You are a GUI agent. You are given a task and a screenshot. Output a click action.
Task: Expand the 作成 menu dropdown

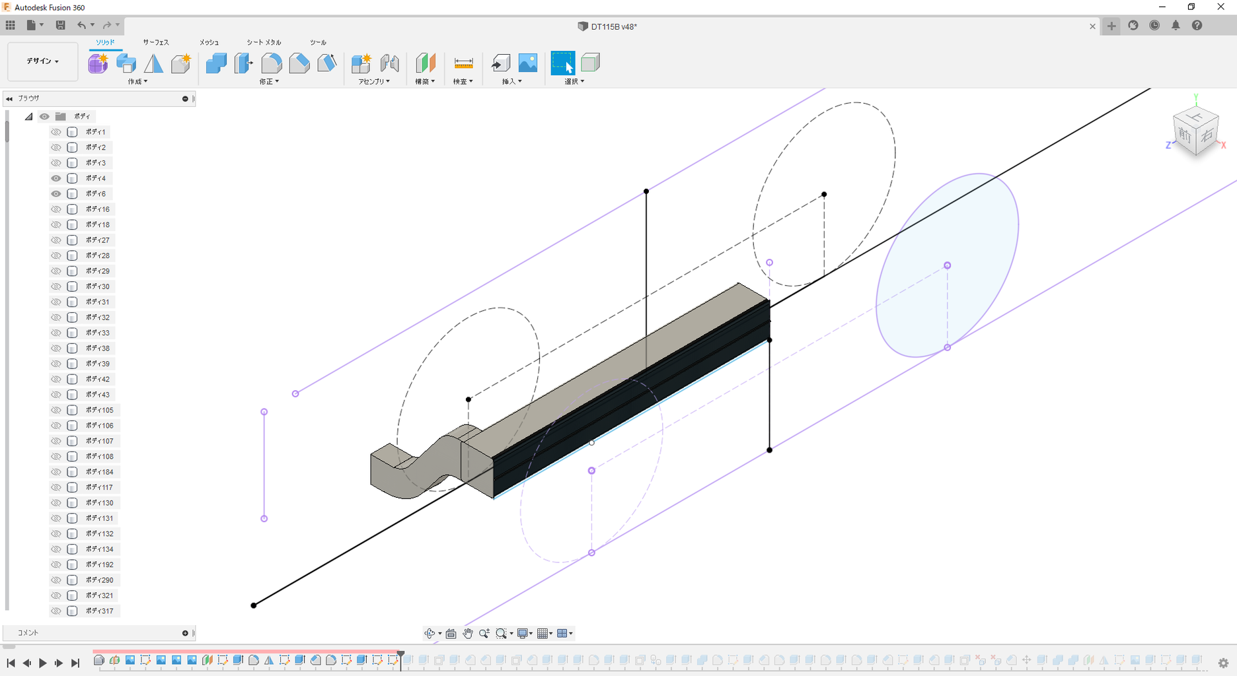click(x=137, y=82)
